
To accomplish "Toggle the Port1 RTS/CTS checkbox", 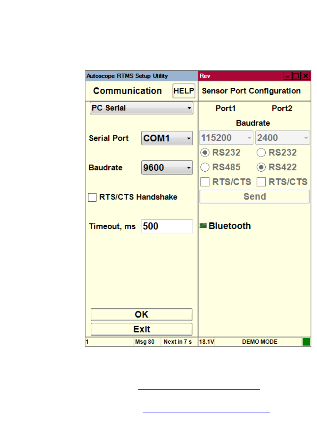I will pyautogui.click(x=205, y=182).
